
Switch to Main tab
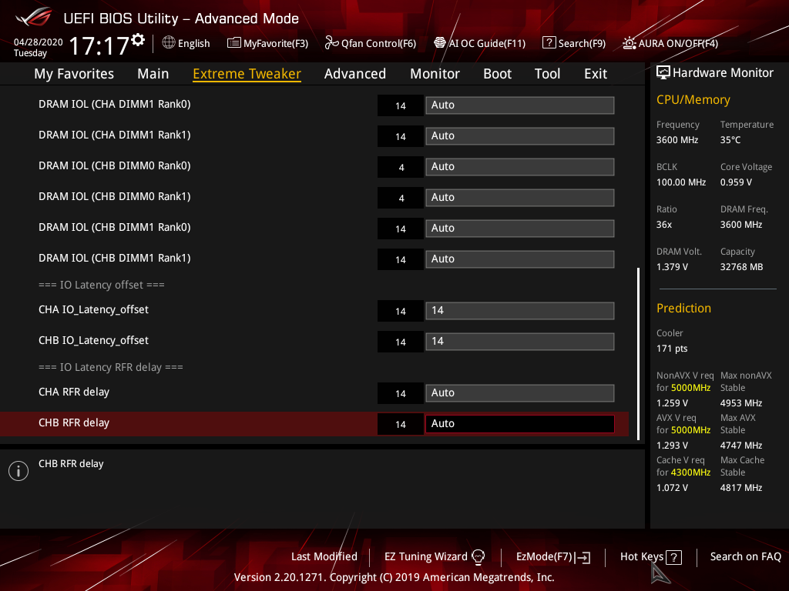click(153, 74)
